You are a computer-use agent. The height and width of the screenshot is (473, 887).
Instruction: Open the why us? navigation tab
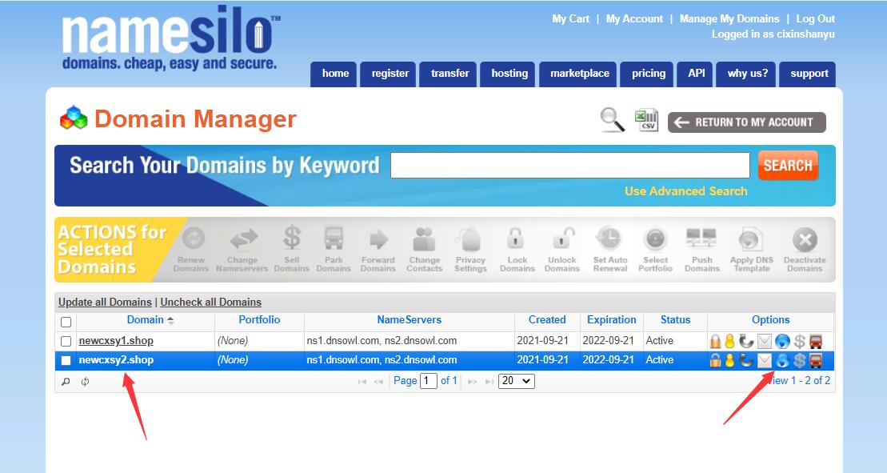point(746,74)
